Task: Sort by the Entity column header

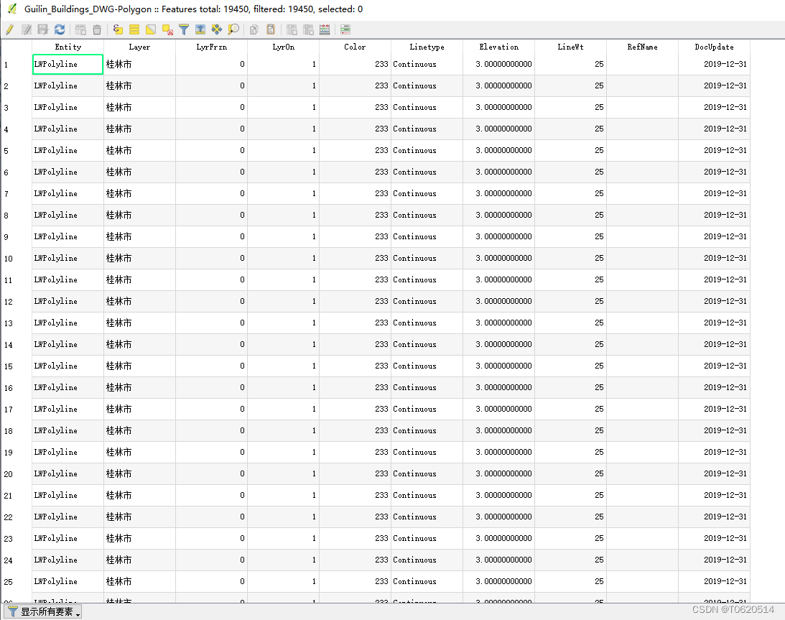Action: click(x=68, y=47)
